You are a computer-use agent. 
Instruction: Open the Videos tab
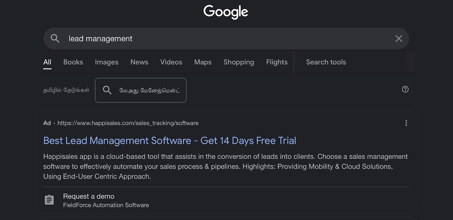click(x=171, y=62)
